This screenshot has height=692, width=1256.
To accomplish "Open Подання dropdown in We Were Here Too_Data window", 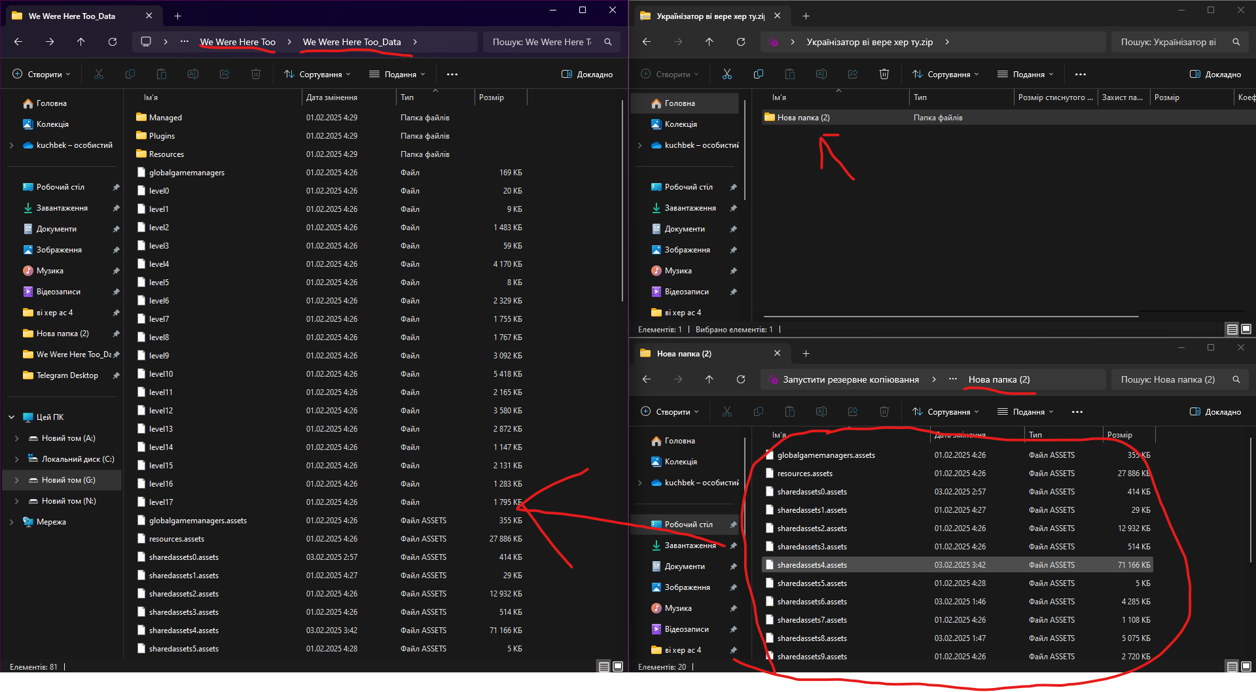I will pyautogui.click(x=397, y=75).
